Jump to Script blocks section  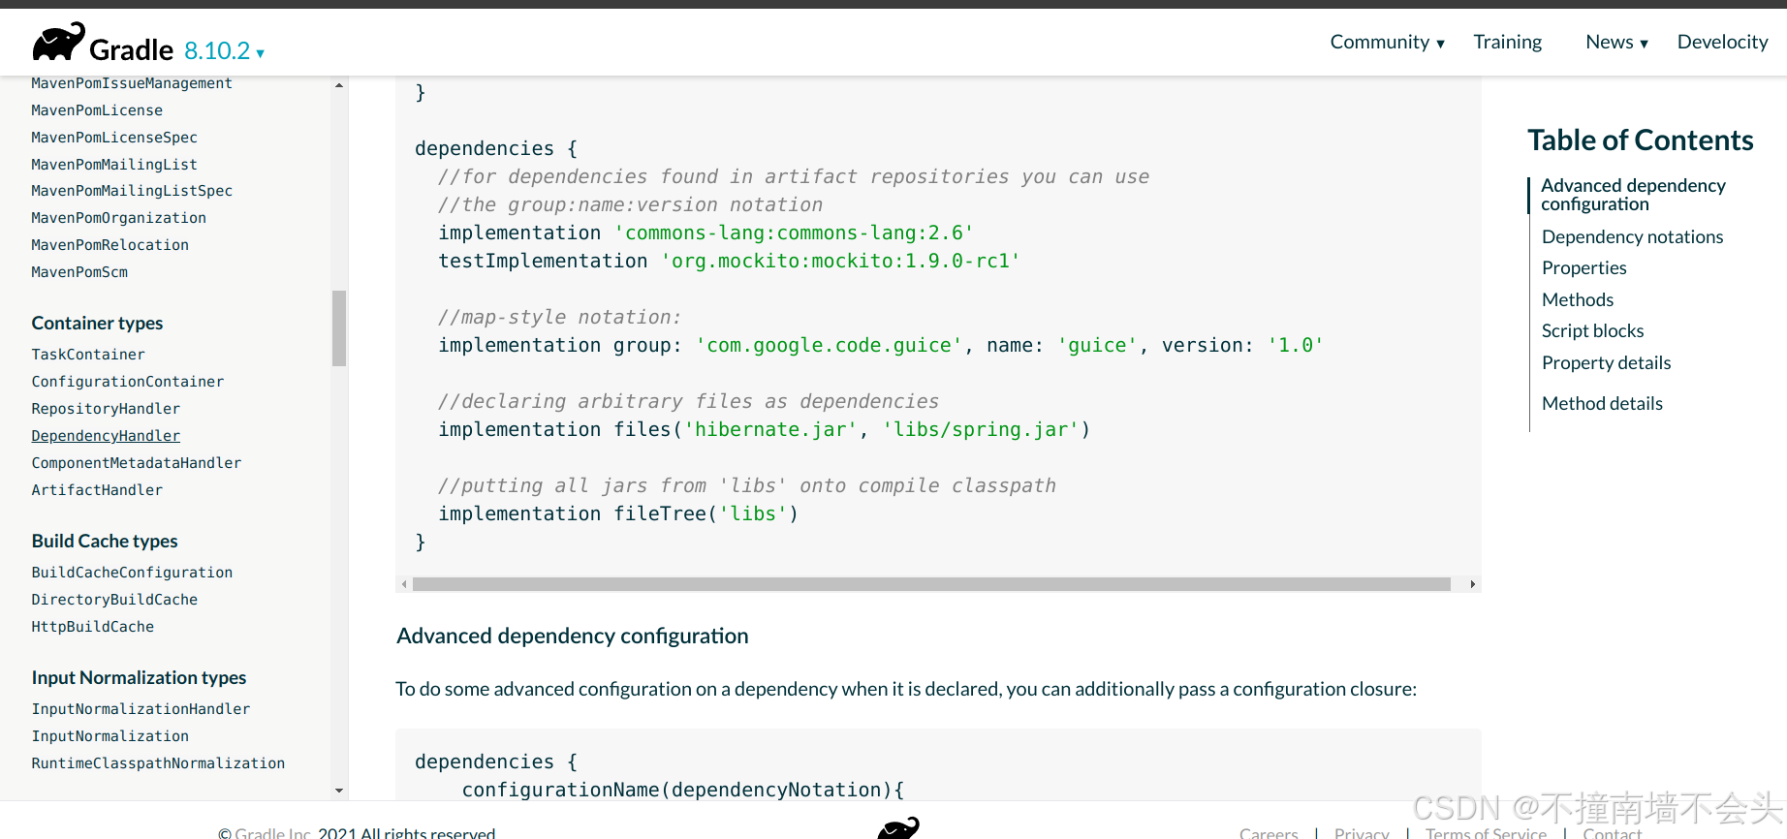1592,330
